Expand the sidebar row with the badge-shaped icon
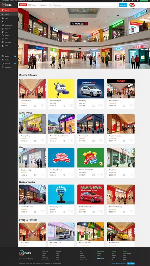 pos(16,32)
